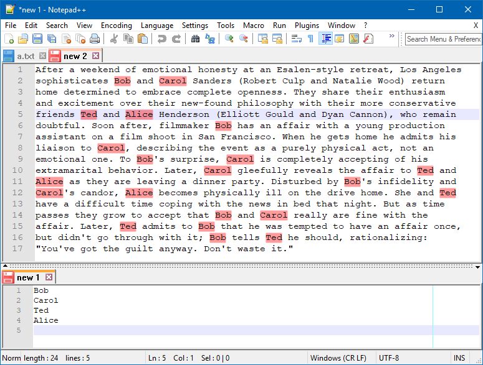
Task: Click the Redo arrow icon
Action: point(176,39)
